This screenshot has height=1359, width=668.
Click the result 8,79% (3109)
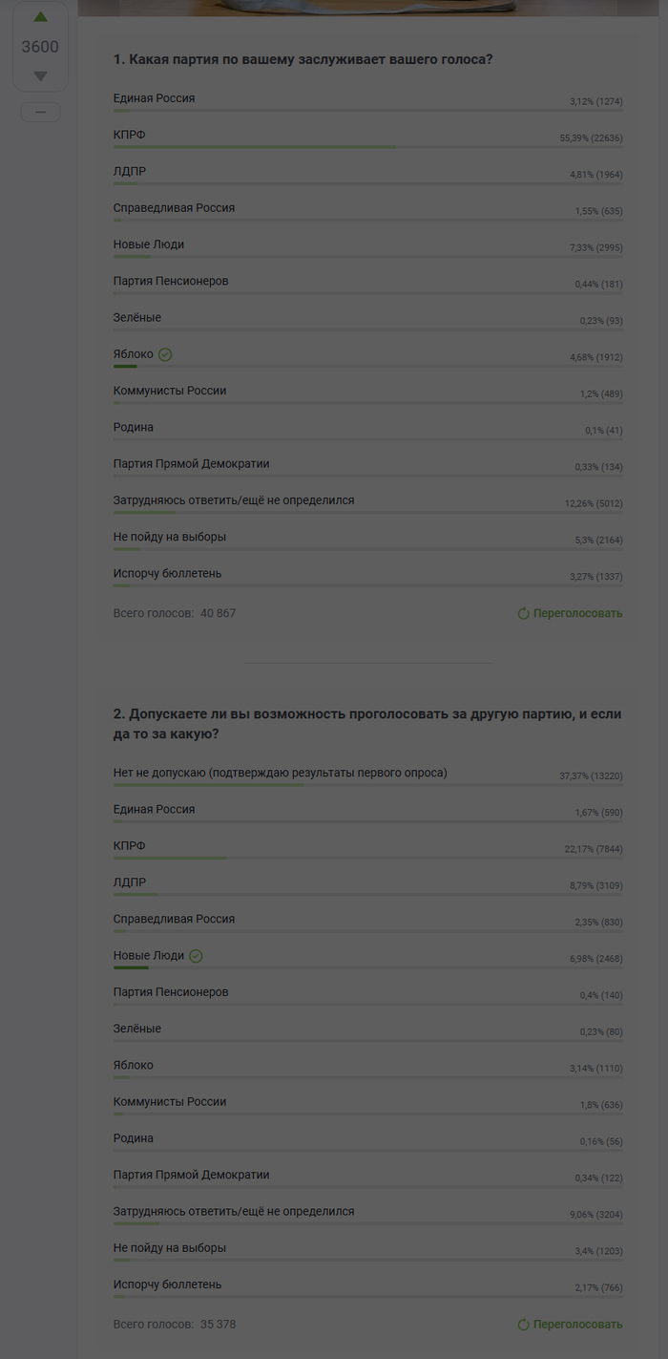click(596, 886)
